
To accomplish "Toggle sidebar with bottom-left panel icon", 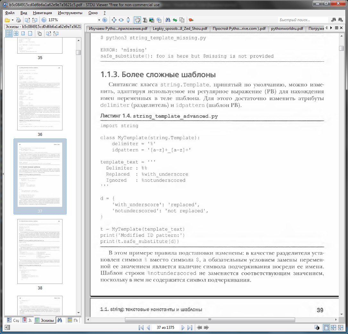I will point(7,328).
